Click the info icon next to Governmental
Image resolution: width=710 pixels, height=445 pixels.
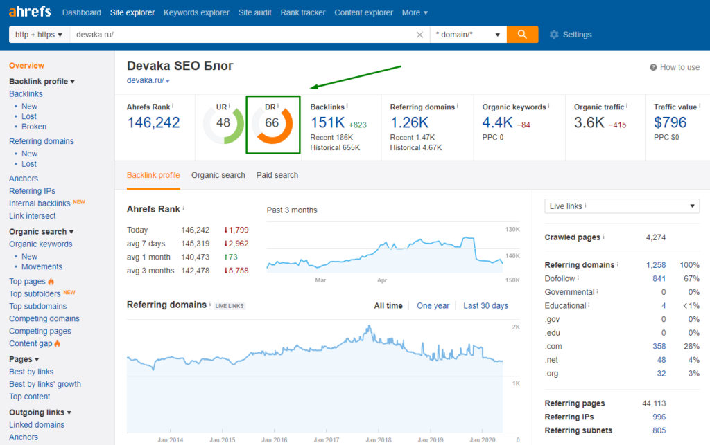(x=597, y=291)
